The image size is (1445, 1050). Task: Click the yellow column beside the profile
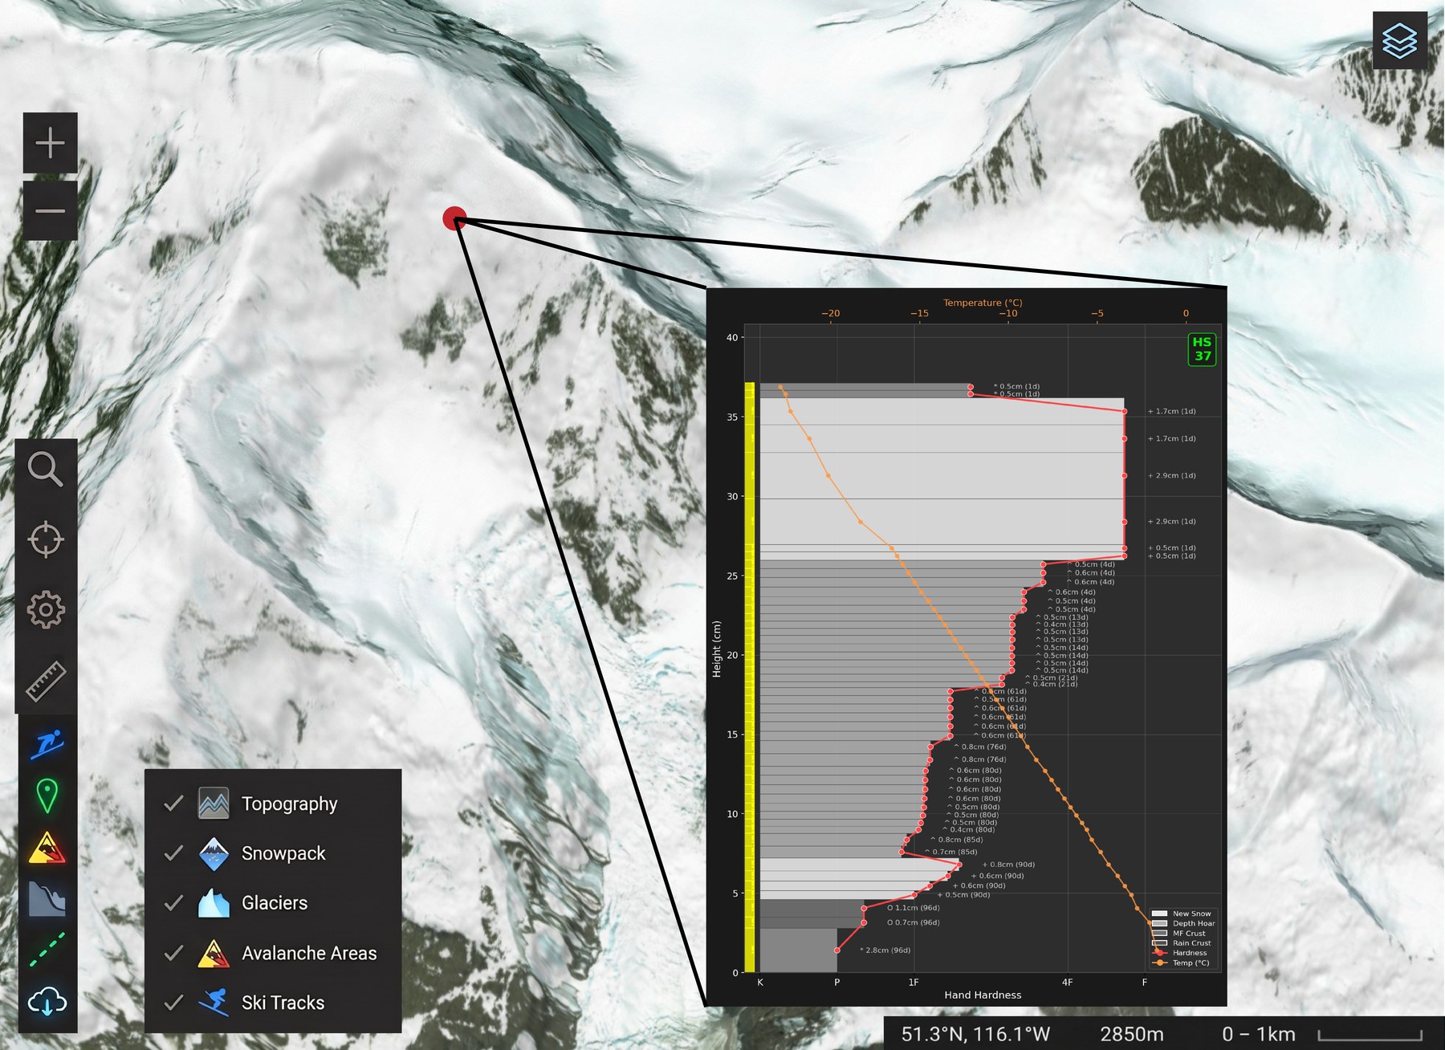pyautogui.click(x=750, y=678)
